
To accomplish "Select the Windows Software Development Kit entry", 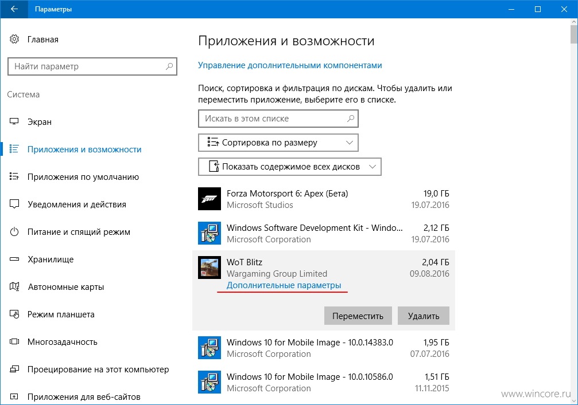I will [x=324, y=233].
